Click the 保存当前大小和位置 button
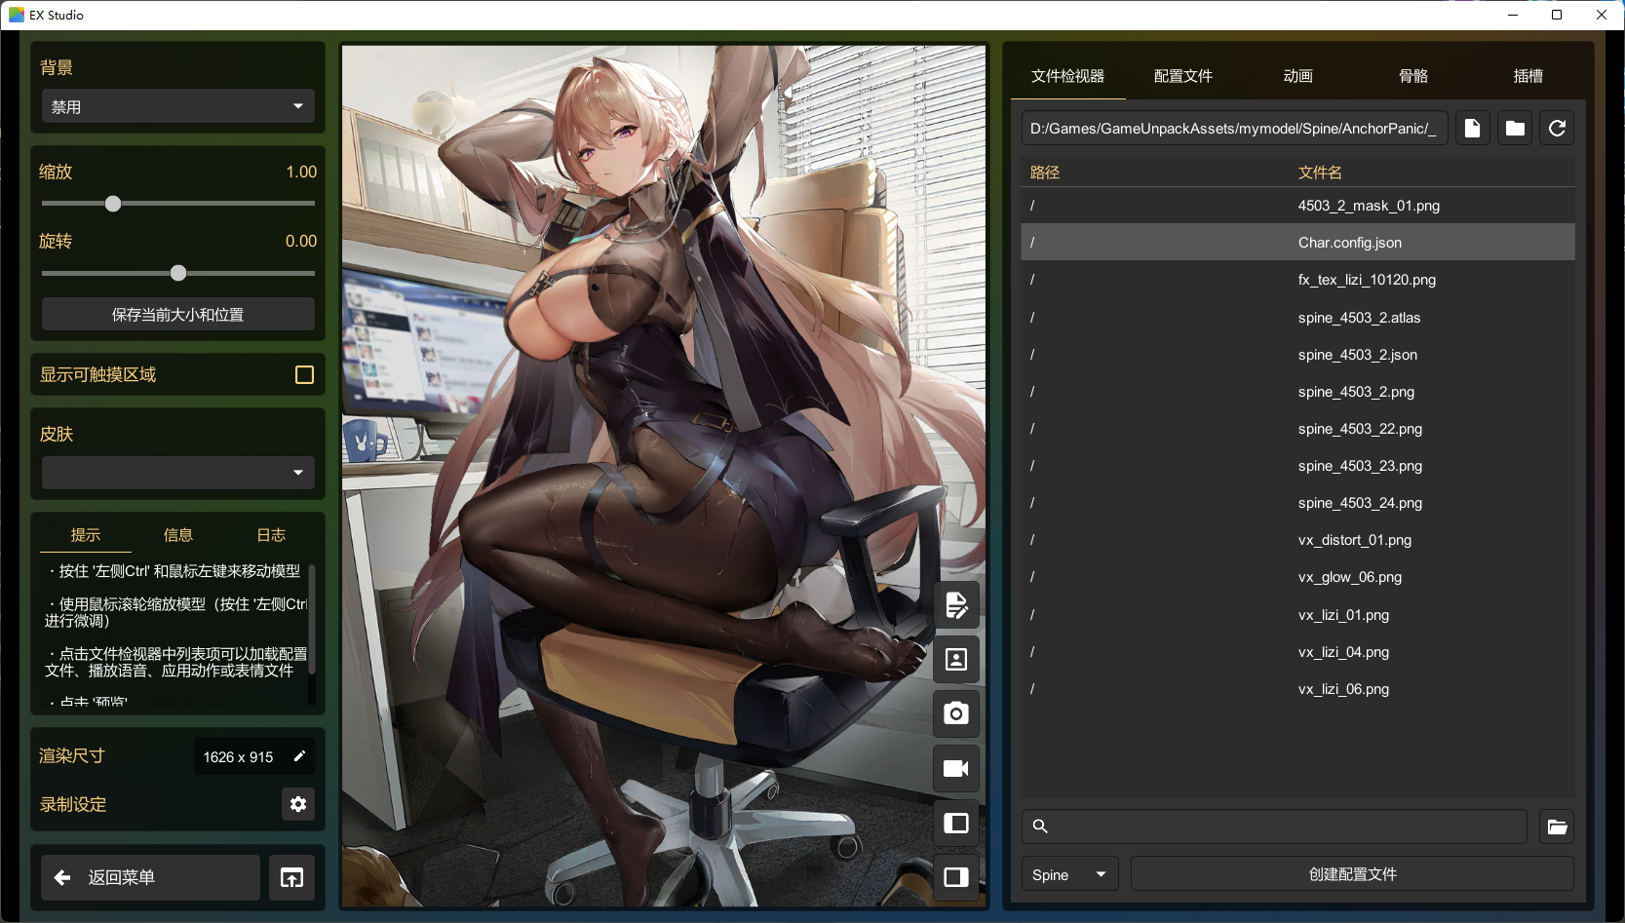1625x923 pixels. coord(178,315)
